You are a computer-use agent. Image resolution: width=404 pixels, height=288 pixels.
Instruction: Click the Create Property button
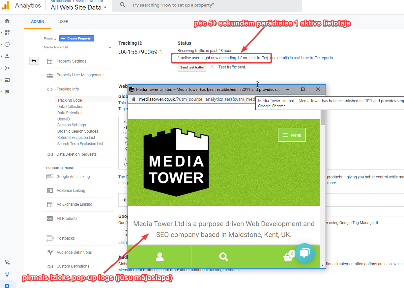click(x=76, y=38)
